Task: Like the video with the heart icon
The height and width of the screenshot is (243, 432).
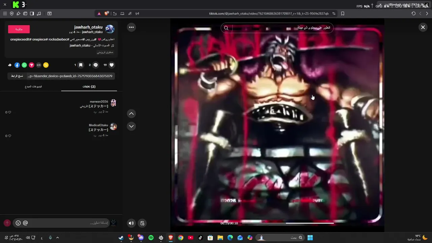Action: pos(112,65)
